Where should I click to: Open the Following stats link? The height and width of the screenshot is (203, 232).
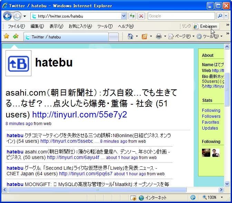click(211, 111)
